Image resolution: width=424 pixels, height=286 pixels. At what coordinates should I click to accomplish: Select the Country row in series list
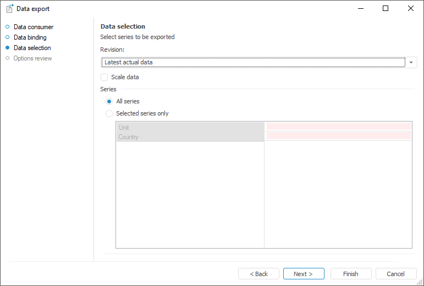pos(190,137)
